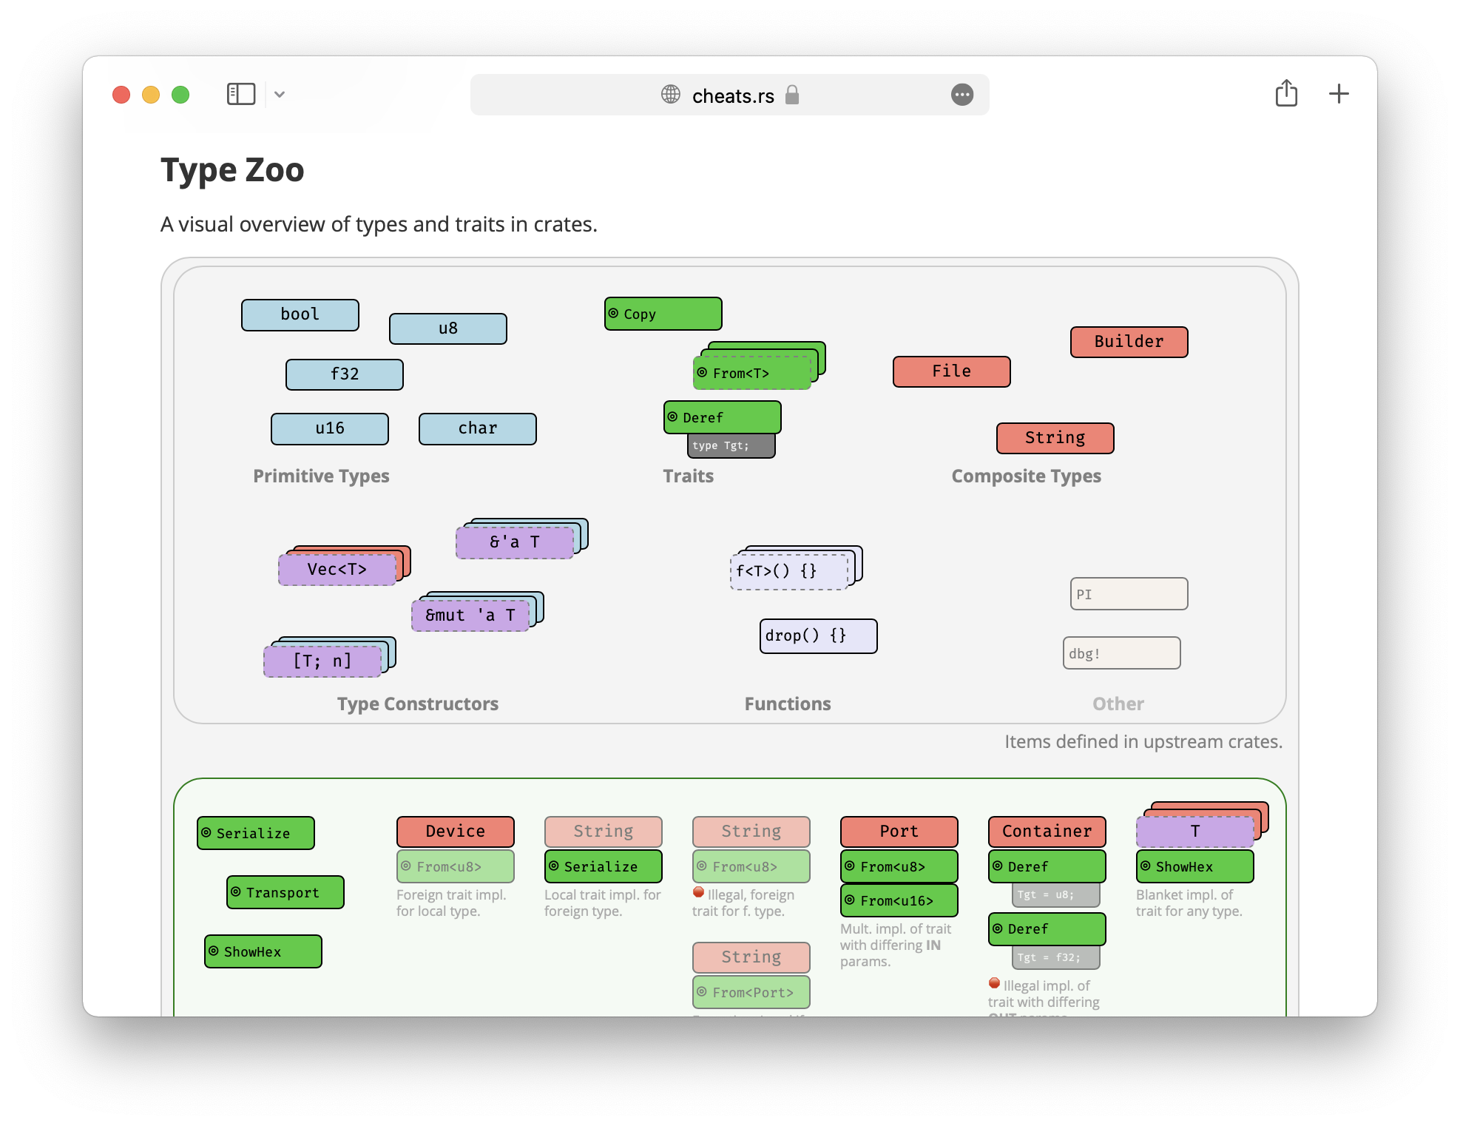Click the Copy trait badge
The height and width of the screenshot is (1126, 1460).
point(662,314)
